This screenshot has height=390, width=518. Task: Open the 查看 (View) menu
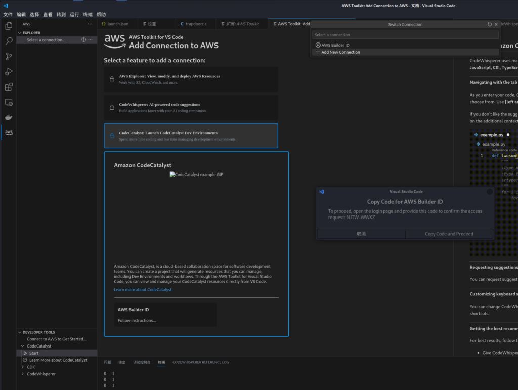48,15
